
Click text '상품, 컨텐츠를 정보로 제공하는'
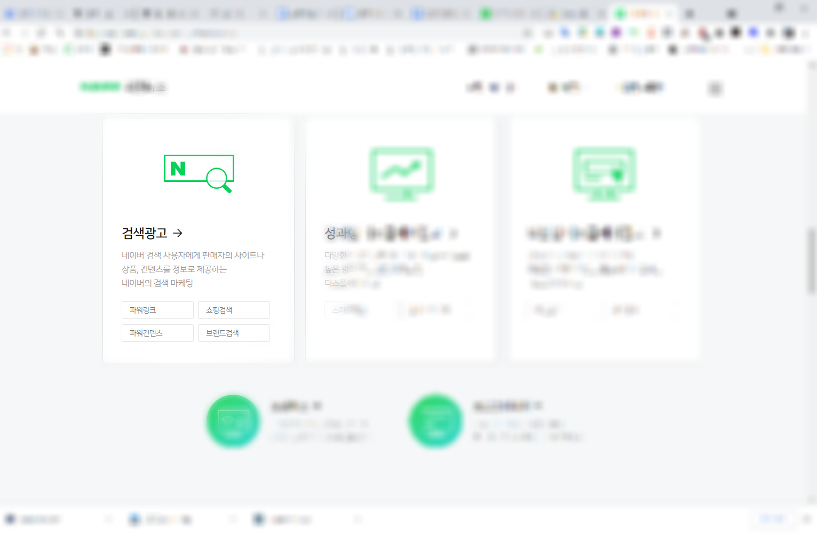pyautogui.click(x=174, y=269)
